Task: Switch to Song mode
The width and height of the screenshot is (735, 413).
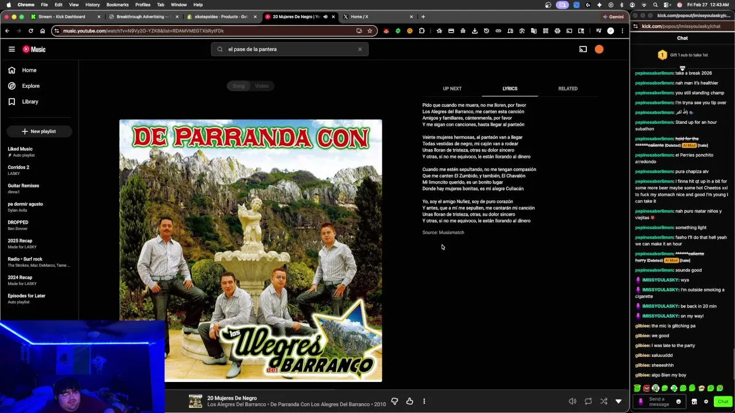Action: tap(238, 86)
